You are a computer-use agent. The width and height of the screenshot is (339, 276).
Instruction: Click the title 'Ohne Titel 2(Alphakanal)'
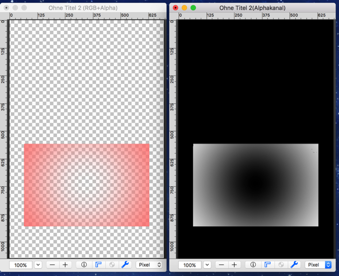[x=252, y=8]
